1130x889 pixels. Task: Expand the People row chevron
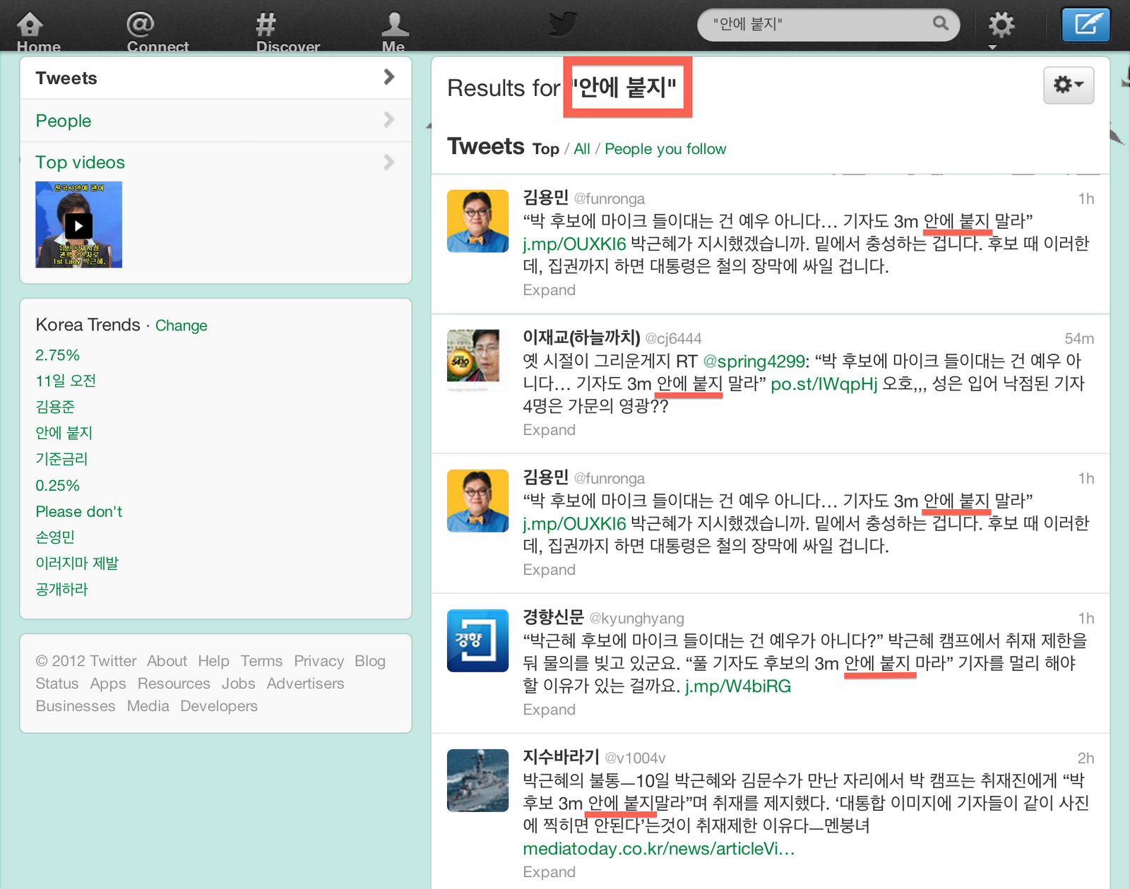pyautogui.click(x=388, y=120)
